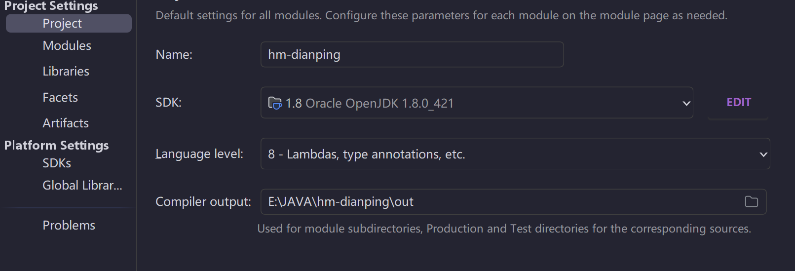Open the Artifacts settings

click(x=66, y=123)
